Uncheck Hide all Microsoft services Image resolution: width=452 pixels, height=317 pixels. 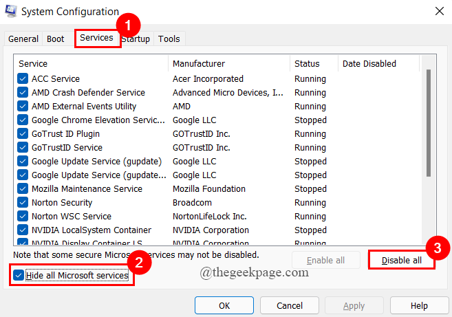(x=18, y=276)
